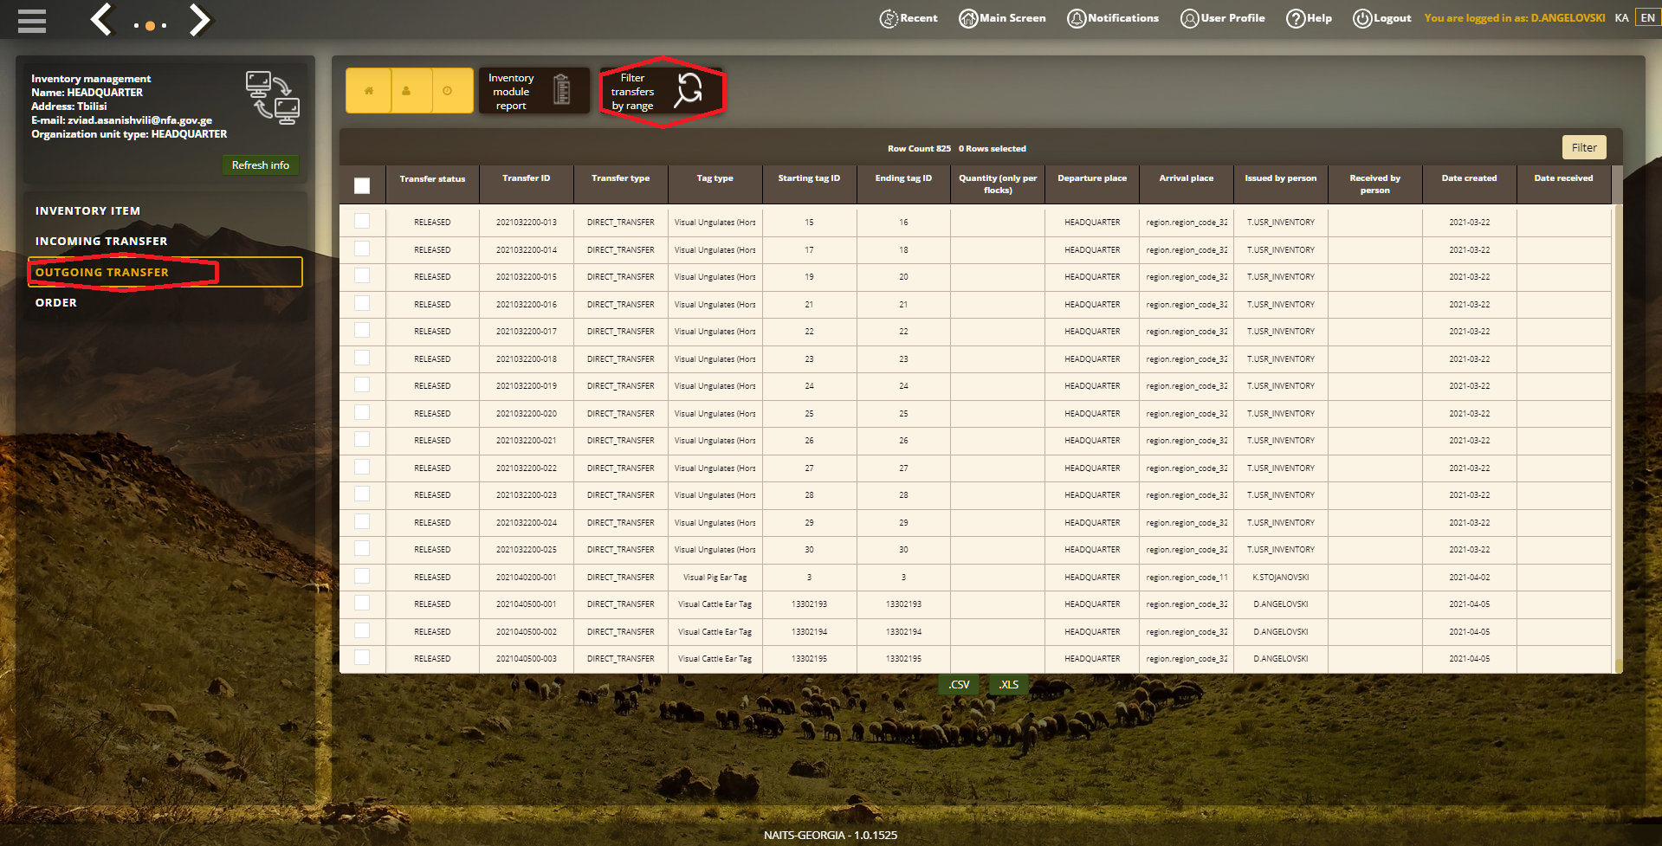Viewport: 1662px width, 846px height.
Task: Open the Notifications panel
Action: [1113, 18]
